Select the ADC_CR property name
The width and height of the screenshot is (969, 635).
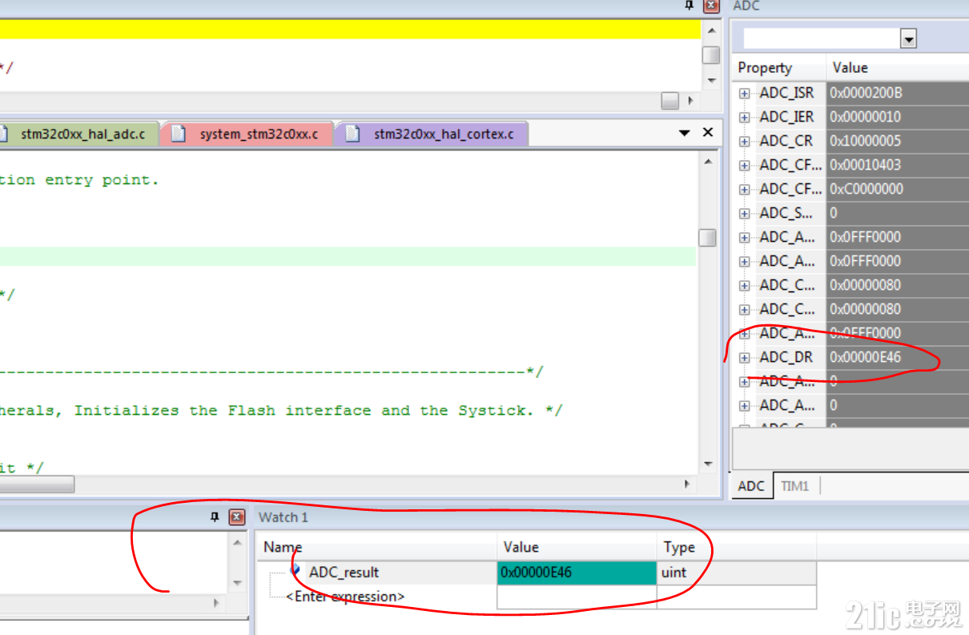click(786, 141)
